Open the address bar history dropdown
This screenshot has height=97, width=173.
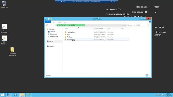122,25
